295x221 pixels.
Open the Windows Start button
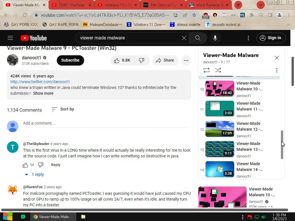tap(7, 216)
